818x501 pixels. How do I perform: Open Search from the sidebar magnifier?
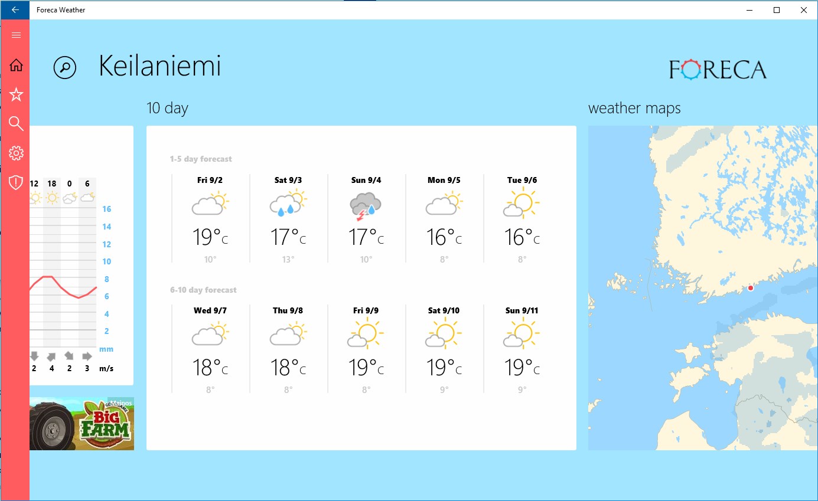16,123
